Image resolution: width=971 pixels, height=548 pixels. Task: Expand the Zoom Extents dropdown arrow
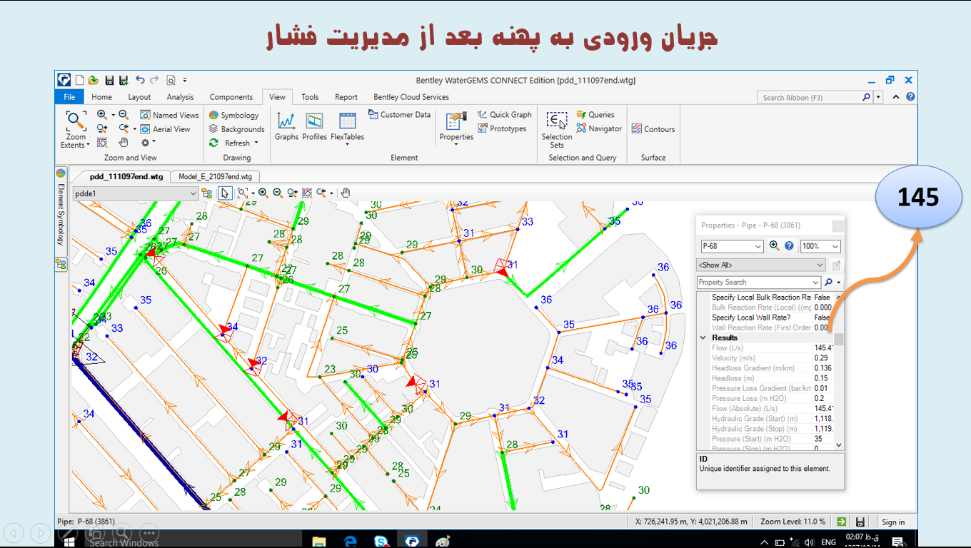pyautogui.click(x=89, y=145)
